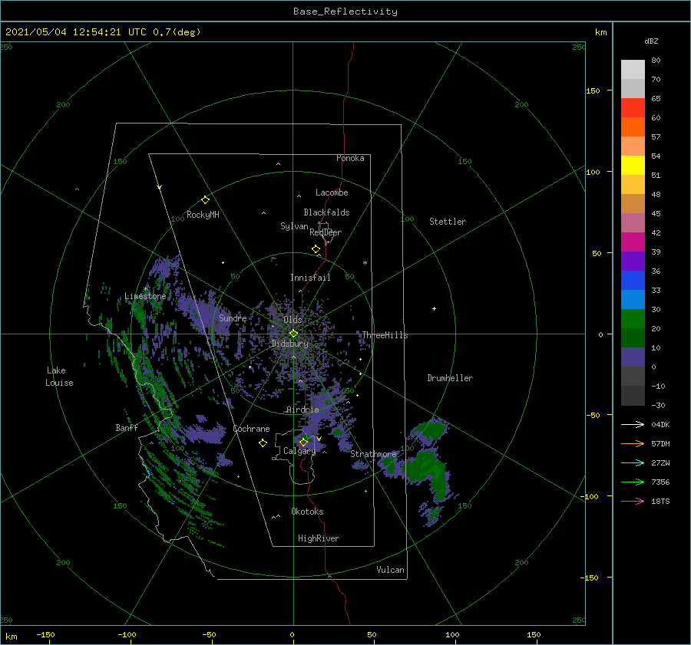Click the Base_Reflectivity title text
This screenshot has height=645, width=691.
pos(345,12)
